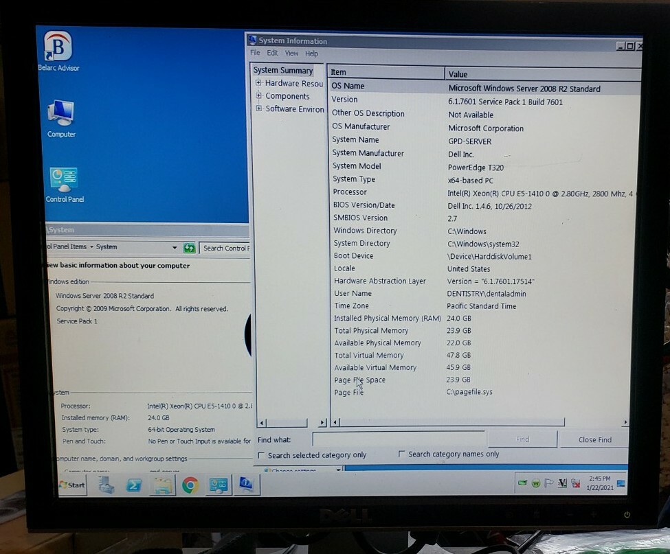Select the Version row
The image size is (670, 554).
pyautogui.click(x=484, y=100)
